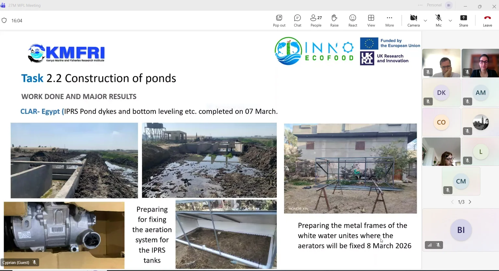Image resolution: width=499 pixels, height=271 pixels.
Task: Unmute the Mic
Action: click(439, 21)
